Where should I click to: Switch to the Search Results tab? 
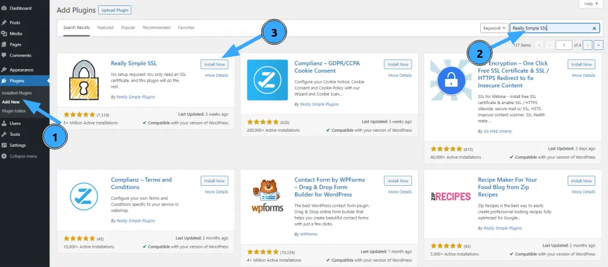pyautogui.click(x=77, y=28)
